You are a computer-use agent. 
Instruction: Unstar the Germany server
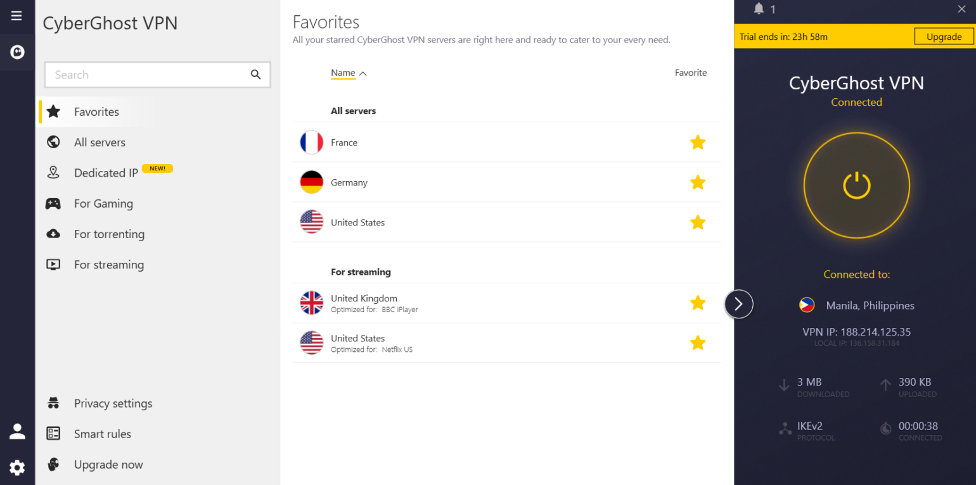pyautogui.click(x=698, y=182)
